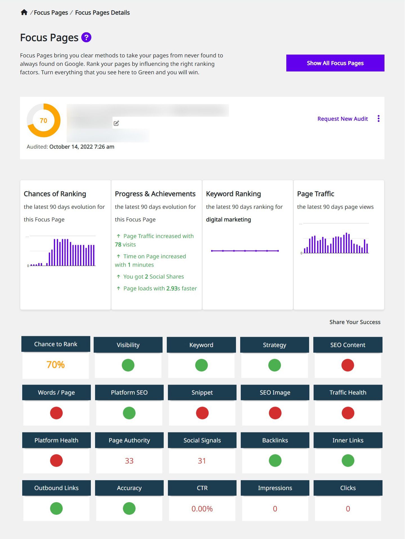
Task: Open the Page Authority tab
Action: 129,440
